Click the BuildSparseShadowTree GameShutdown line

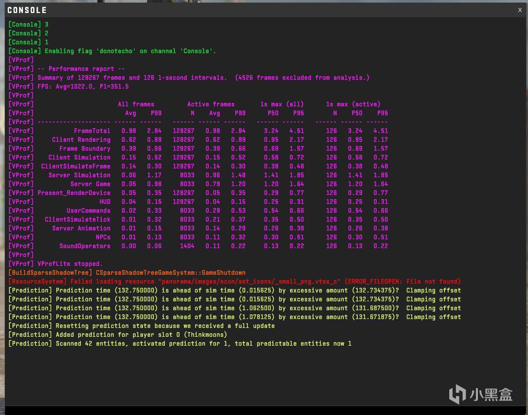127,273
